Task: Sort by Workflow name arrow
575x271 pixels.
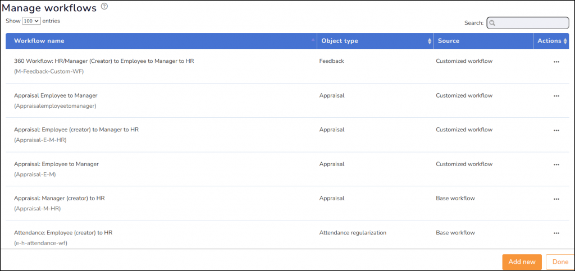Action: coord(313,39)
